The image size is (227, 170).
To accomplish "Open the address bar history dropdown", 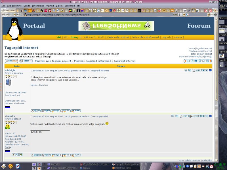I will (184, 14).
